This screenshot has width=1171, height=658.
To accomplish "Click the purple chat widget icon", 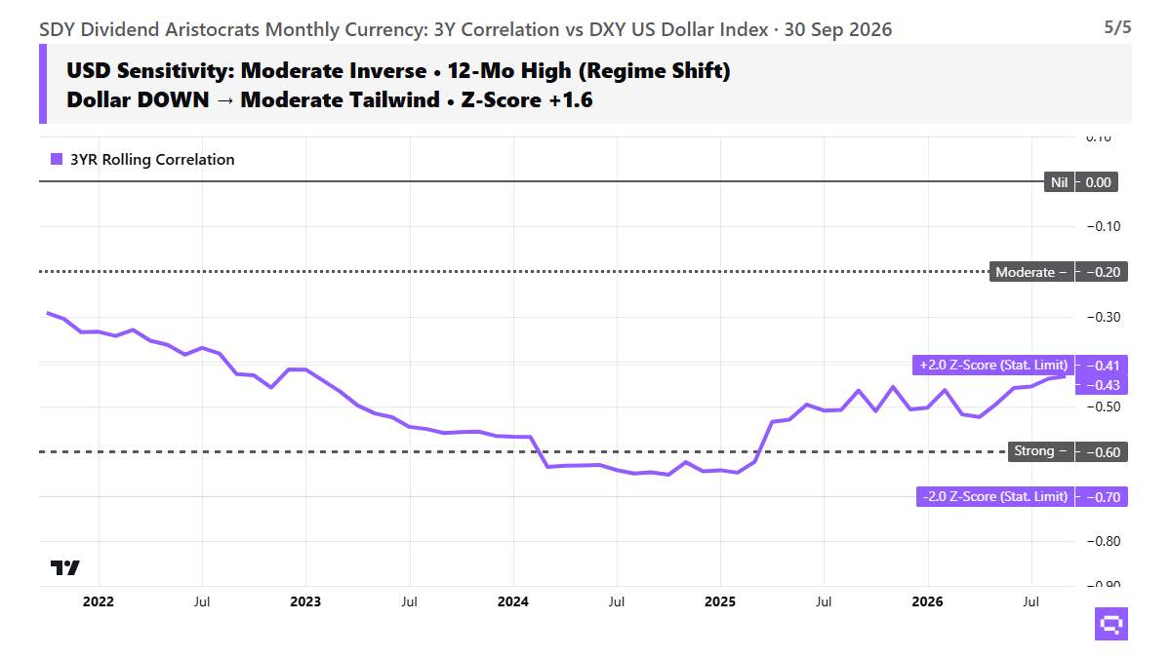I will (x=1110, y=622).
